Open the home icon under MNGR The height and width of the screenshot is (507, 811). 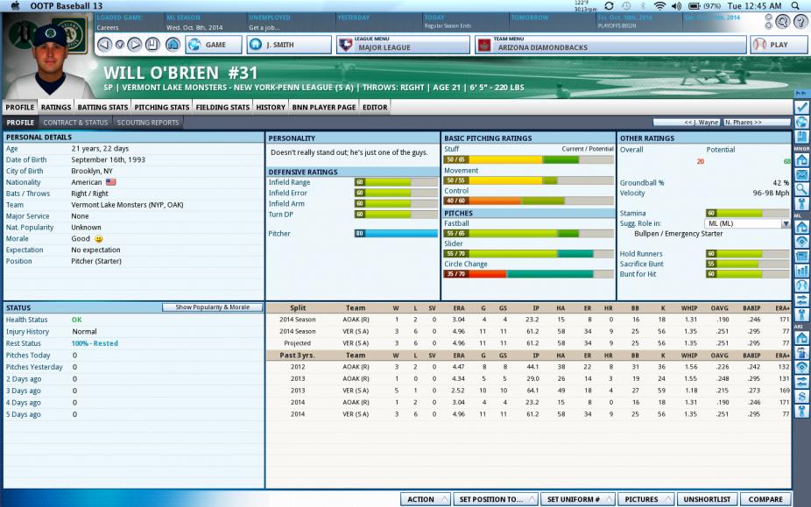click(x=801, y=160)
